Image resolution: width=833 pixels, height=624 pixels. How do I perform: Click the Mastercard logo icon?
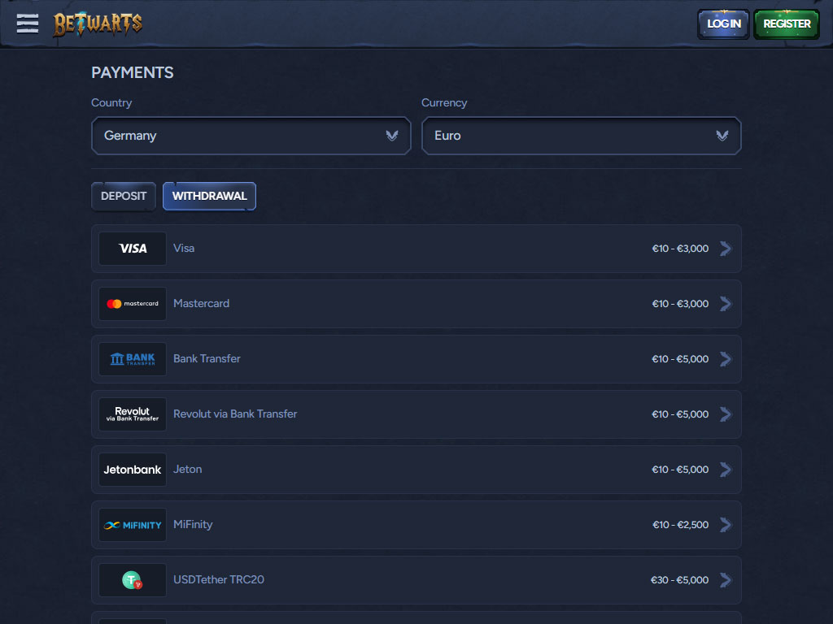coord(133,304)
